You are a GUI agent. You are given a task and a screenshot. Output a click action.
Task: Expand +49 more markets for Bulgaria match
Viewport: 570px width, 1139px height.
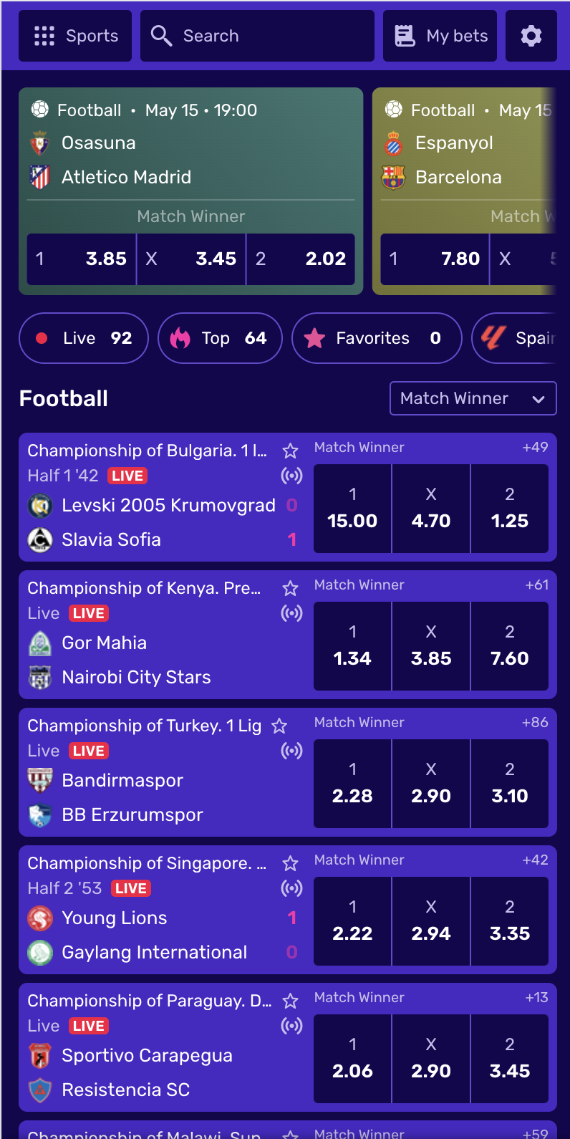coord(535,447)
